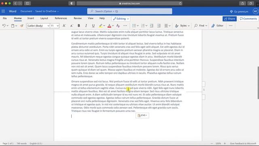Click the 749 words count
The image size is (259, 146).
pyautogui.click(x=21, y=144)
